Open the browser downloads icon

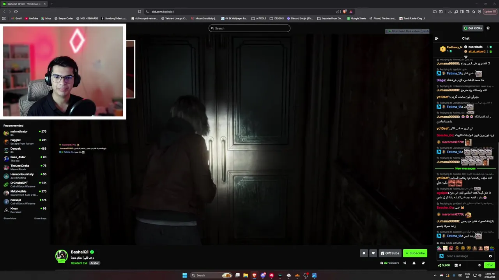click(x=450, y=12)
